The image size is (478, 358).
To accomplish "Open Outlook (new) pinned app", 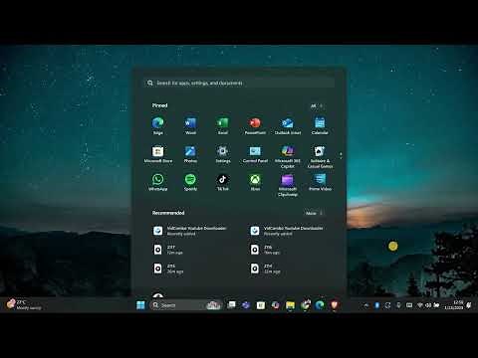I will pos(288,125).
